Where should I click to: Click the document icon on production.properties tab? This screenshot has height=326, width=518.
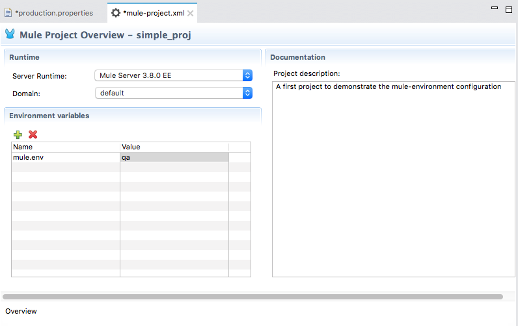pyautogui.click(x=8, y=13)
